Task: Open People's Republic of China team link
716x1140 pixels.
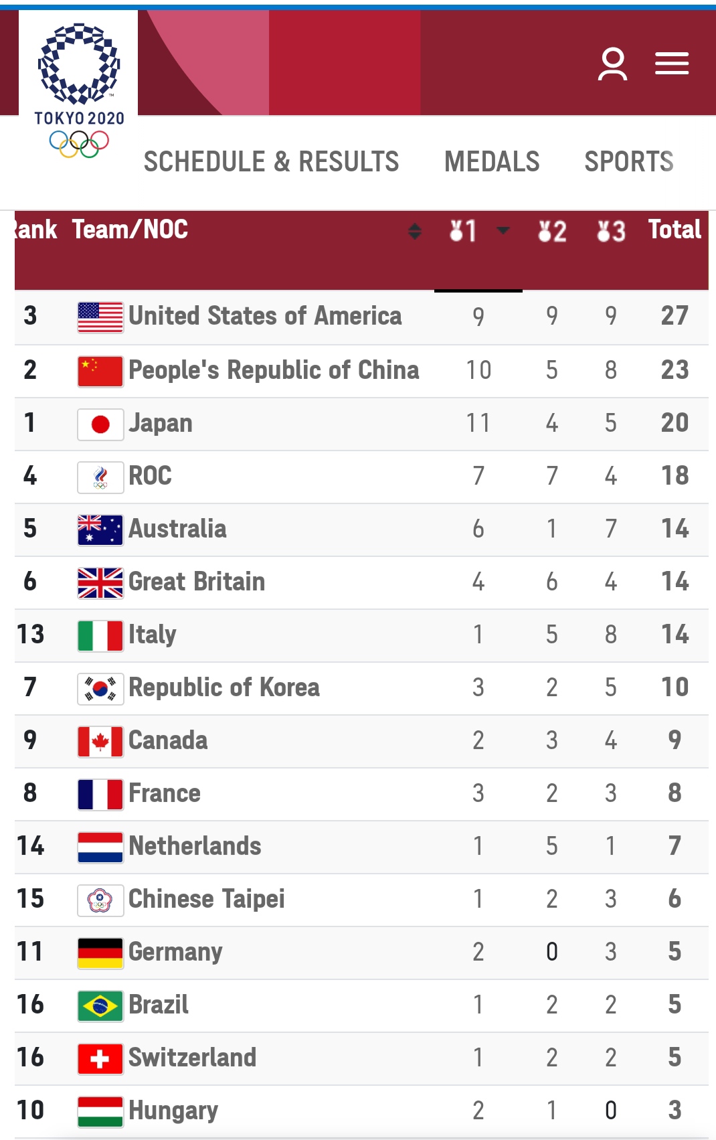Action: click(274, 370)
